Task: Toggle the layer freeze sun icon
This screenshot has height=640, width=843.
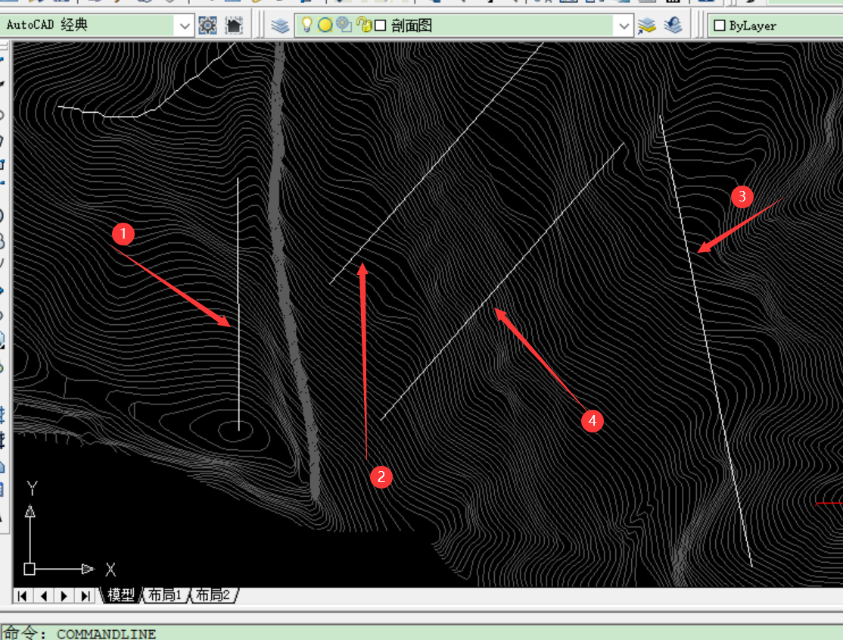Action: pyautogui.click(x=325, y=25)
